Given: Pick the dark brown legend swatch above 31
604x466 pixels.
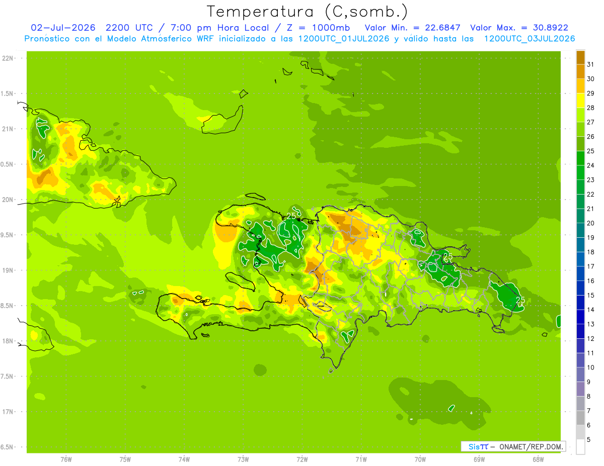Looking at the screenshot, I should (580, 57).
